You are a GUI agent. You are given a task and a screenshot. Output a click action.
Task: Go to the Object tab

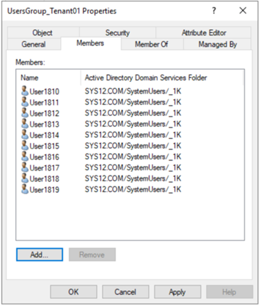point(43,32)
